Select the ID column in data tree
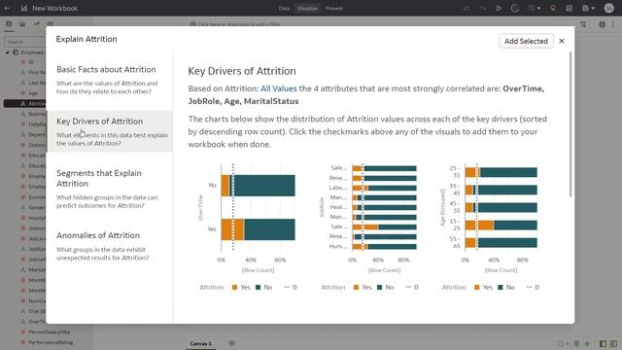Screen dimensions: 622x350 tap(31, 62)
